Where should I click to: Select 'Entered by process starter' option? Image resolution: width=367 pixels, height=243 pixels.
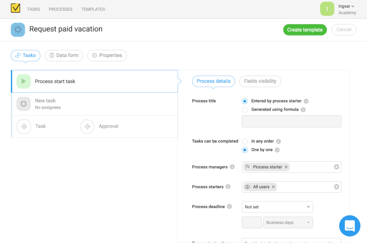[x=245, y=101]
